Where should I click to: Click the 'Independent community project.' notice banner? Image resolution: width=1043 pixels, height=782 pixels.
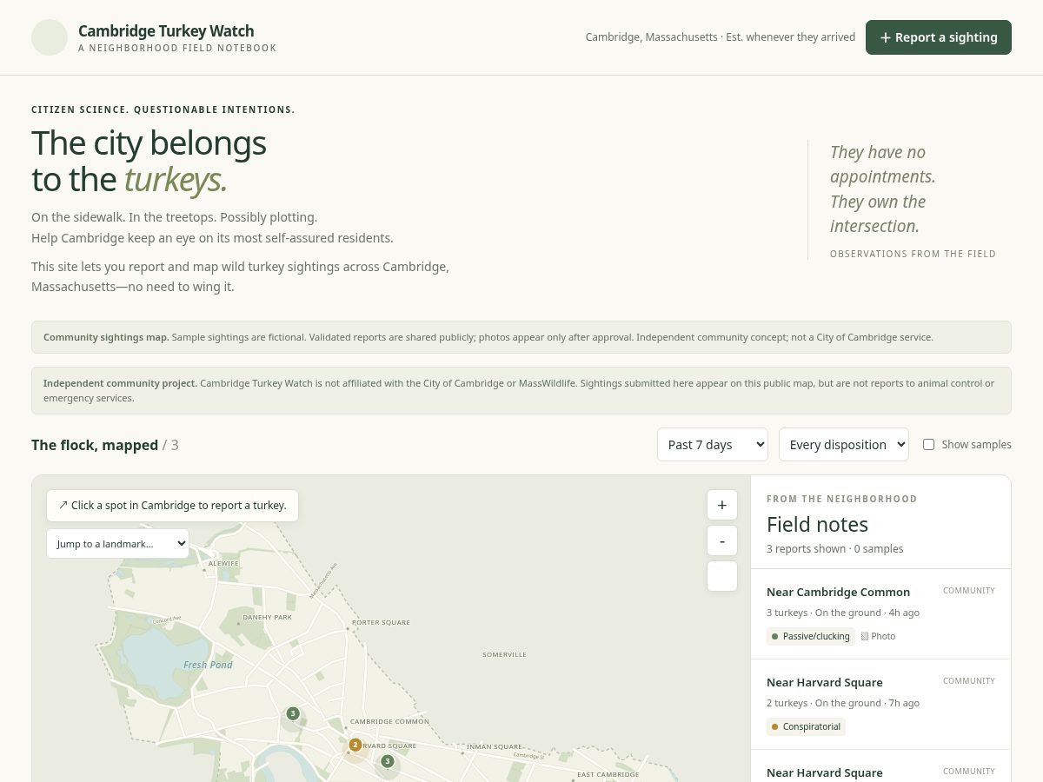(521, 390)
